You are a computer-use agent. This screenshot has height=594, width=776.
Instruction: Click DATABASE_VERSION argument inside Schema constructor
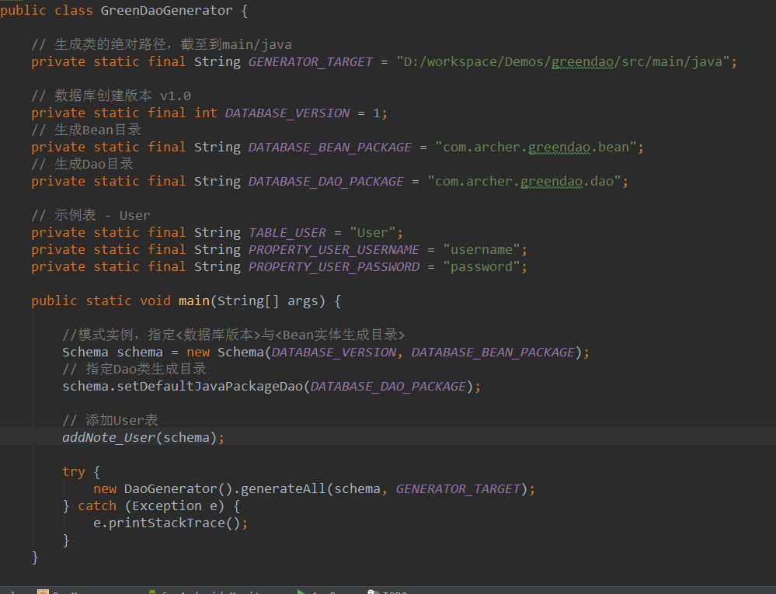[333, 353]
